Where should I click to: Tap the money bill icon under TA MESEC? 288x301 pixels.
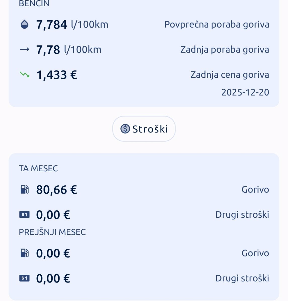(x=24, y=215)
